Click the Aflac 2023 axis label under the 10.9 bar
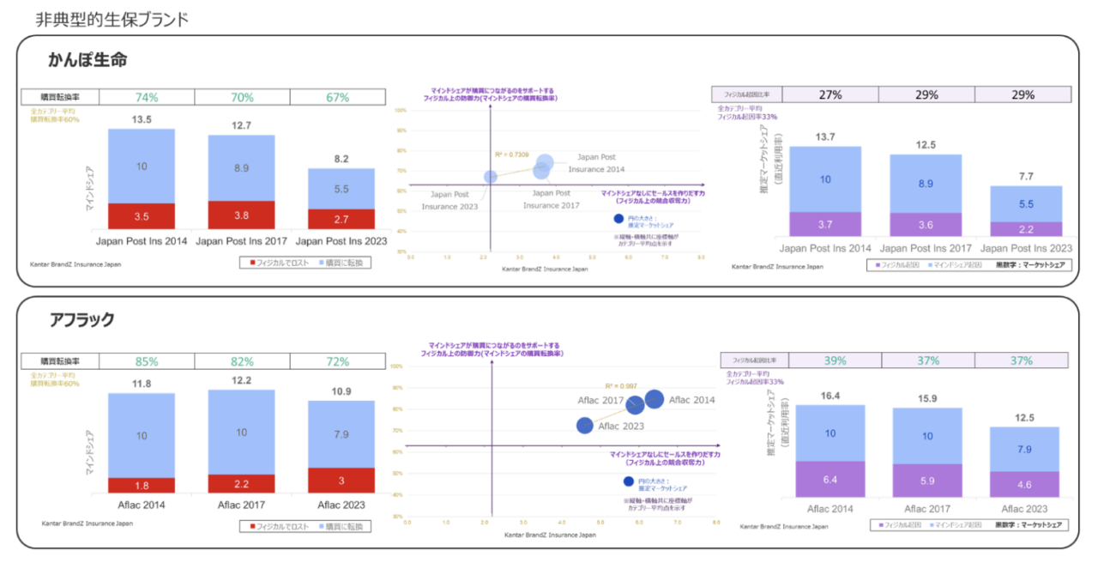Viewport: 1098px width, 563px height. point(341,505)
